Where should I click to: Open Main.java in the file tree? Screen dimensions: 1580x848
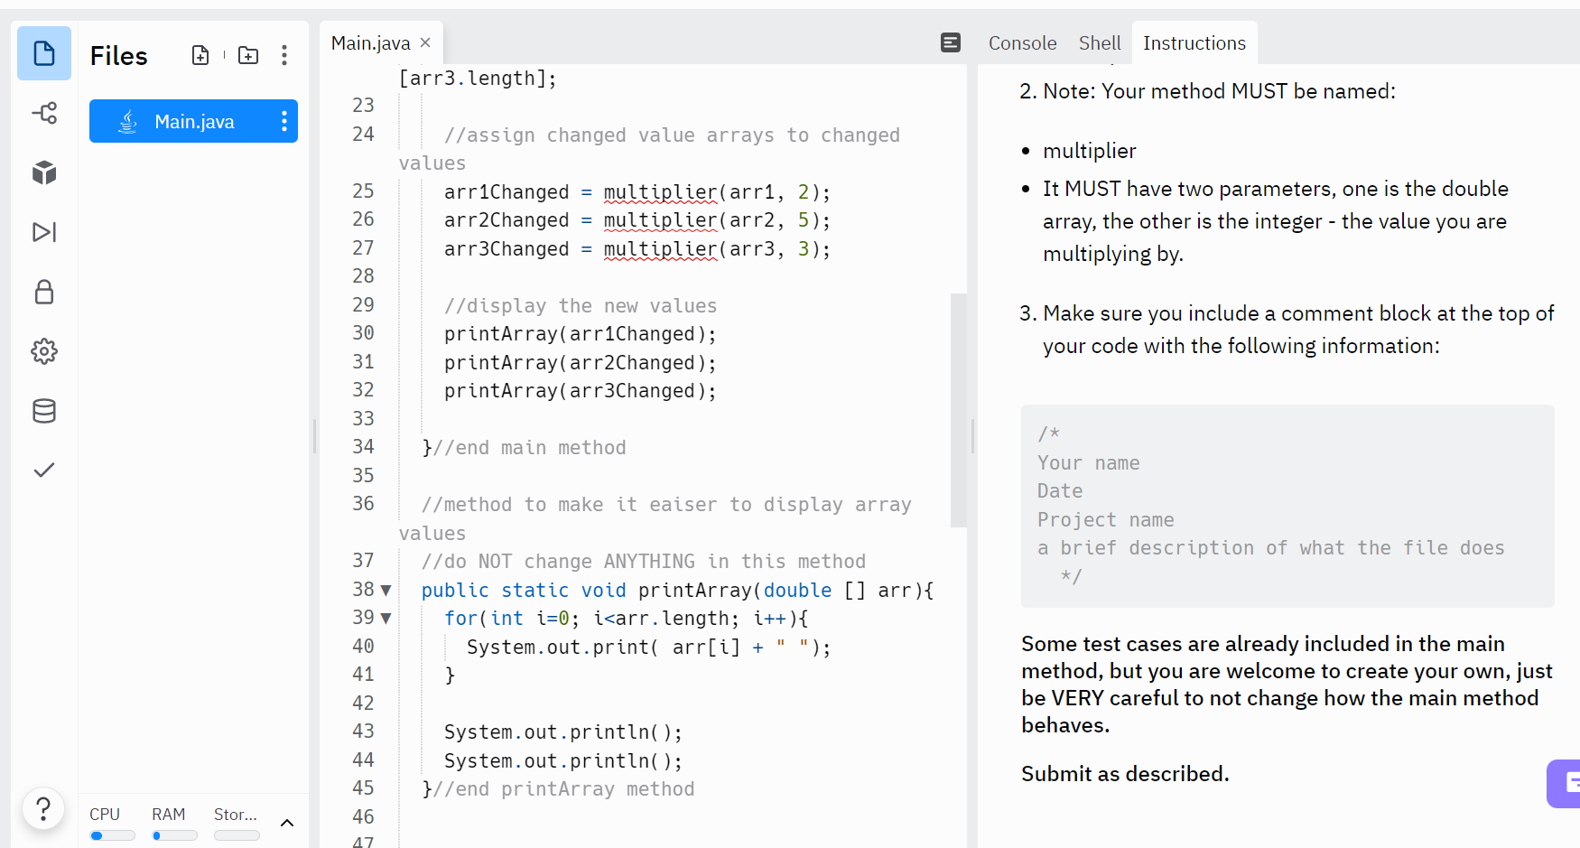[x=193, y=121]
